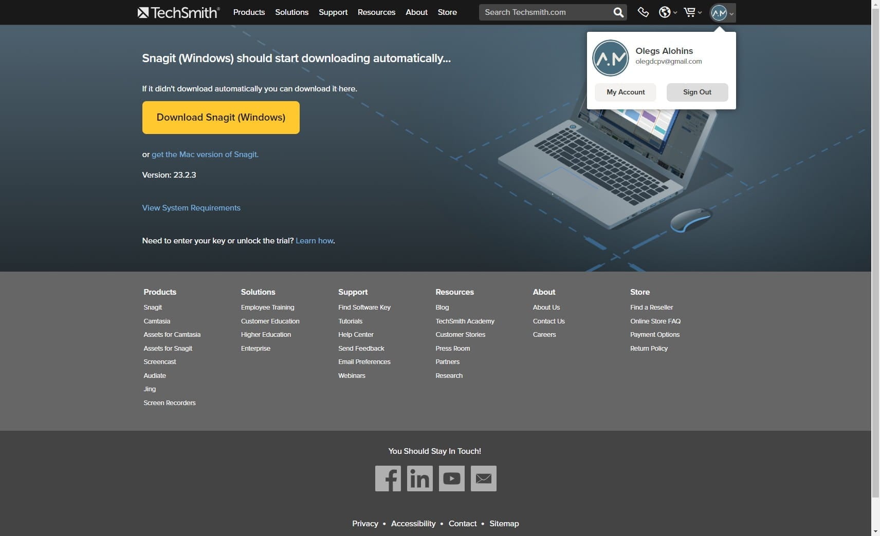Viewport: 880px width, 536px height.
Task: Open the Support menu
Action: pyautogui.click(x=333, y=12)
